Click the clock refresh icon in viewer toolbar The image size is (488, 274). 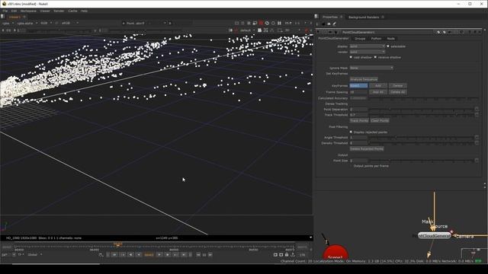coord(267,23)
